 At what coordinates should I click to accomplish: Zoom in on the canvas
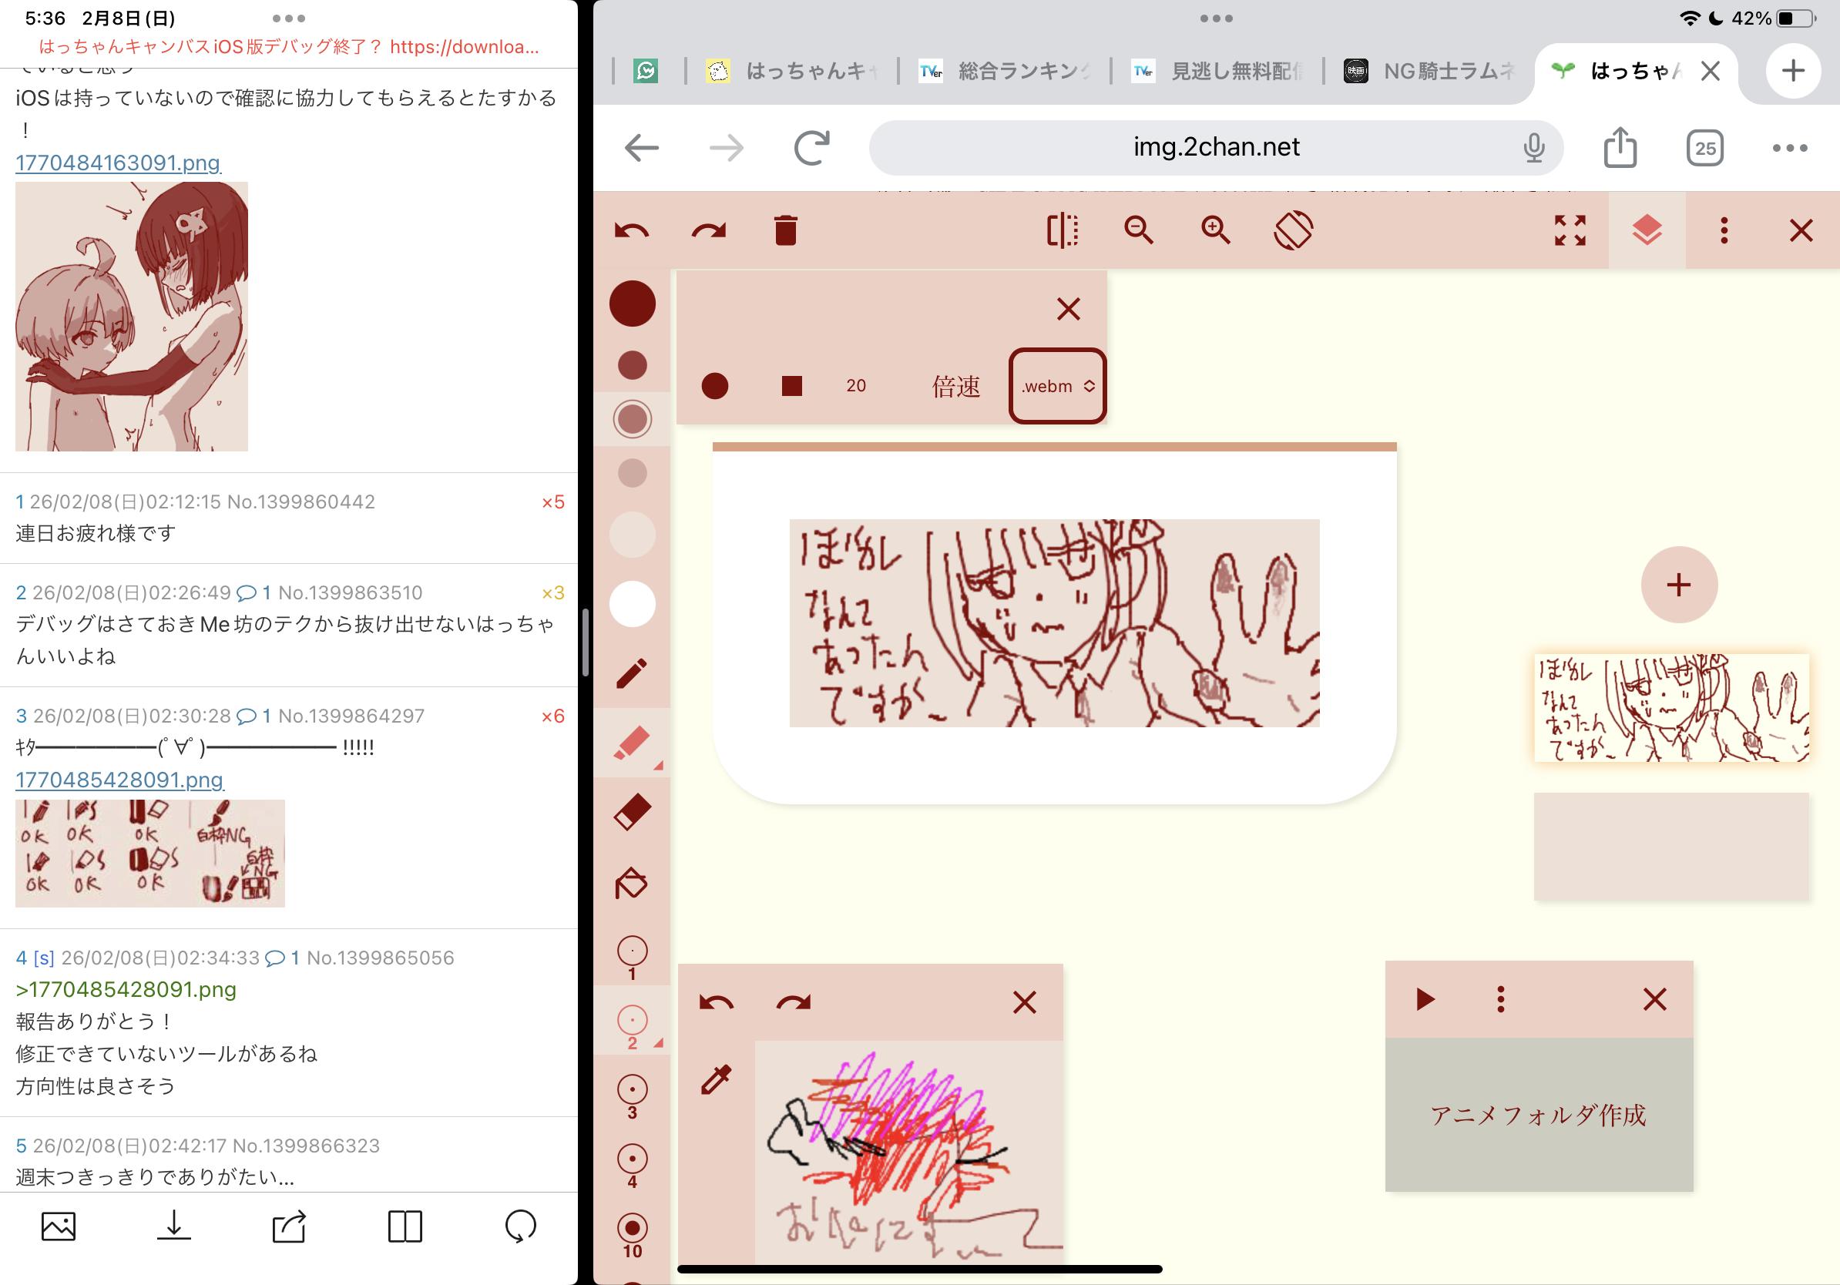tap(1216, 230)
